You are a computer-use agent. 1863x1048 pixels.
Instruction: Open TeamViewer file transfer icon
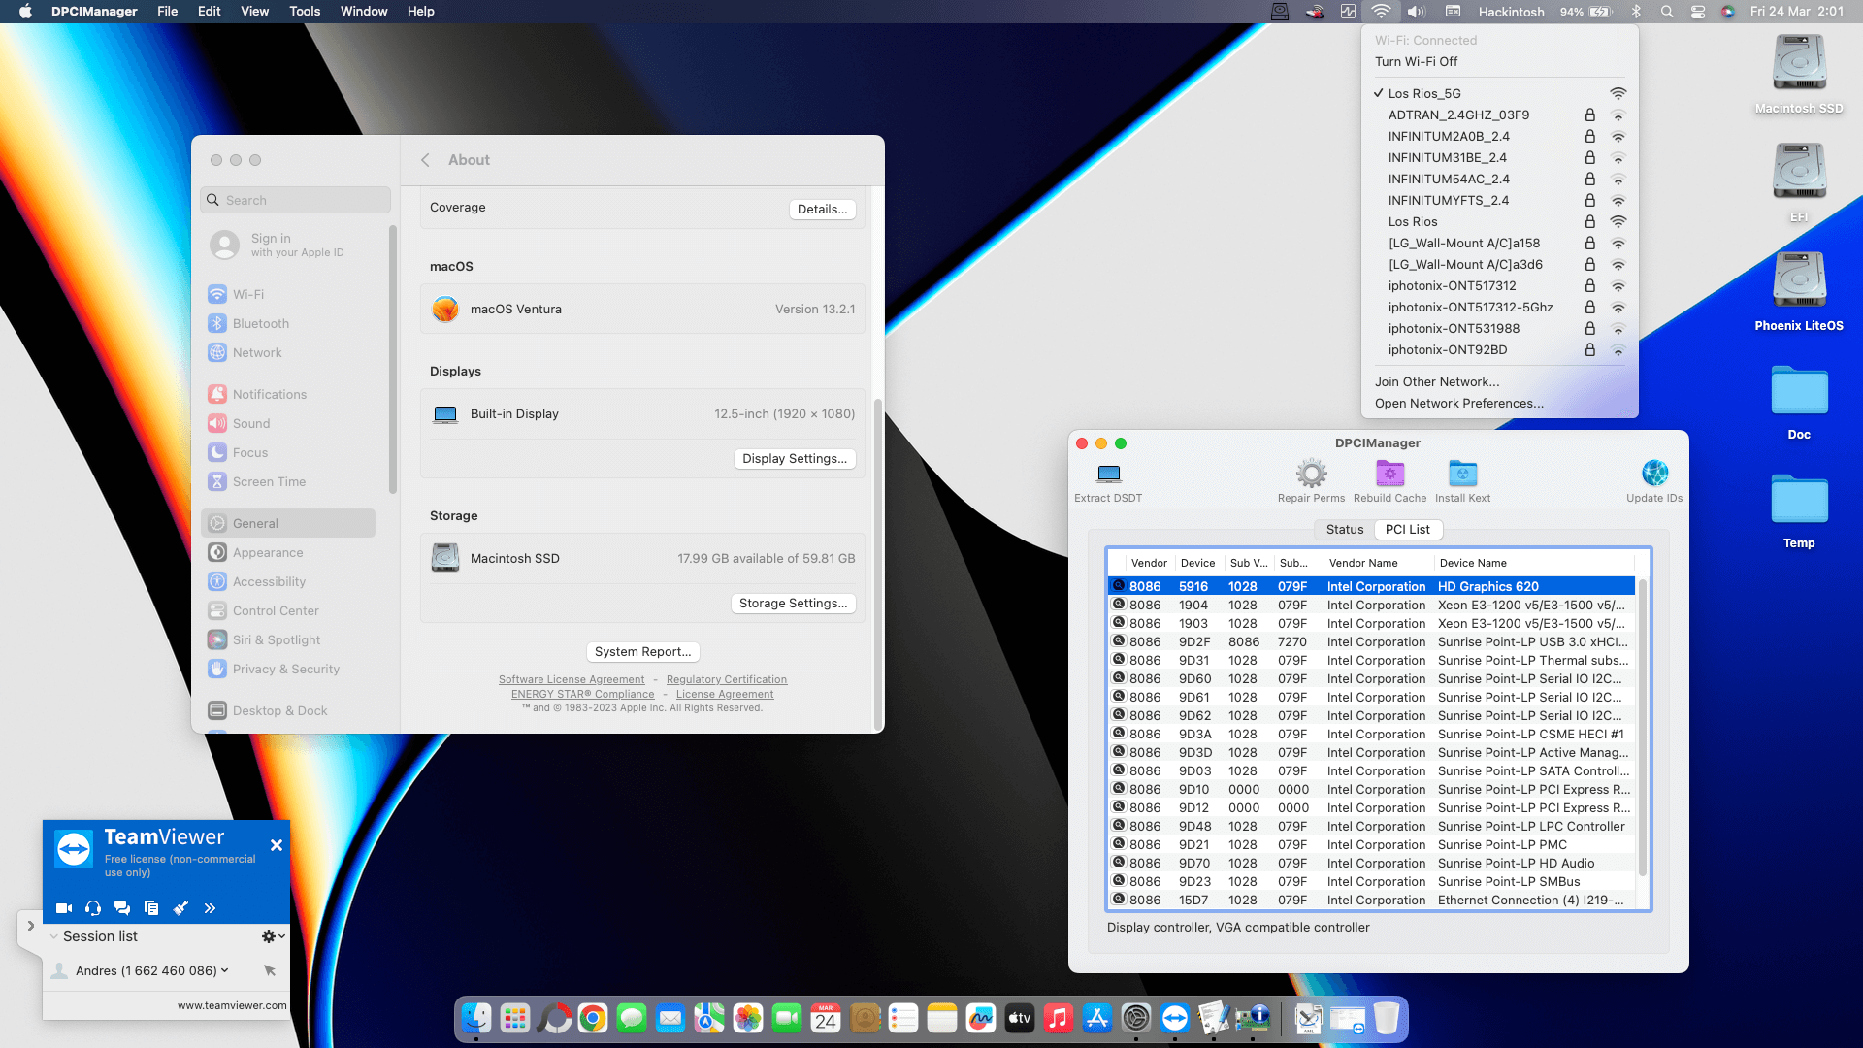pyautogui.click(x=151, y=908)
